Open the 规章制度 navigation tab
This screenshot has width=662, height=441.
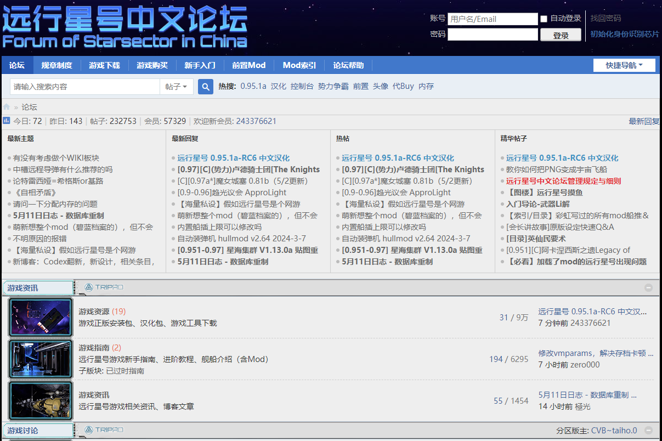(56, 65)
